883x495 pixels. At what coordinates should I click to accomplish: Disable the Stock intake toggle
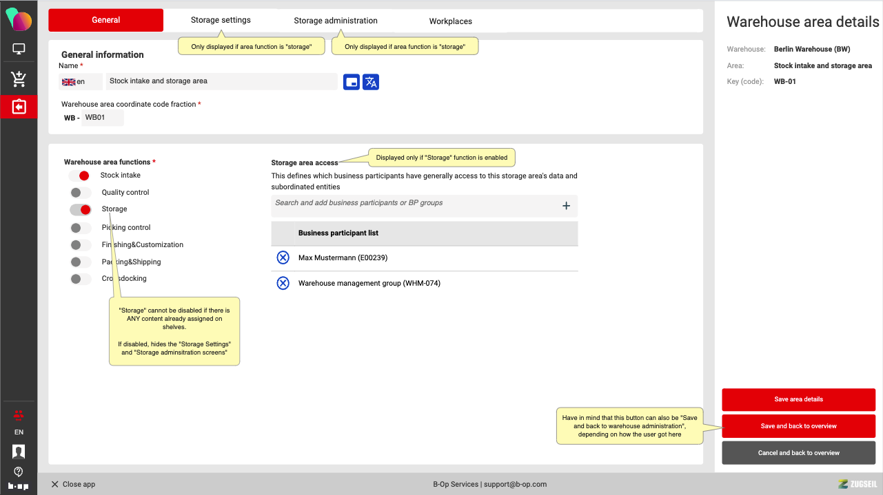pyautogui.click(x=81, y=176)
